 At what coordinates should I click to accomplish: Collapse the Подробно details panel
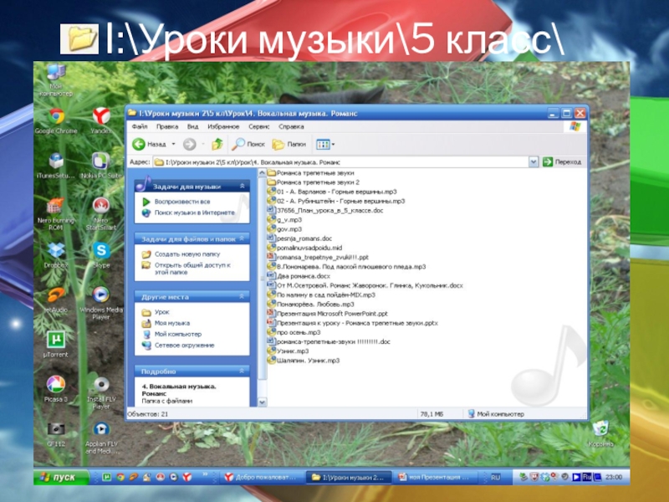(x=243, y=371)
